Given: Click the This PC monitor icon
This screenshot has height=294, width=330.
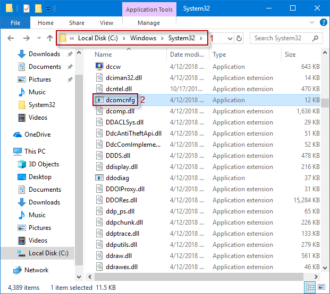Looking at the screenshot, I should click(18, 152).
